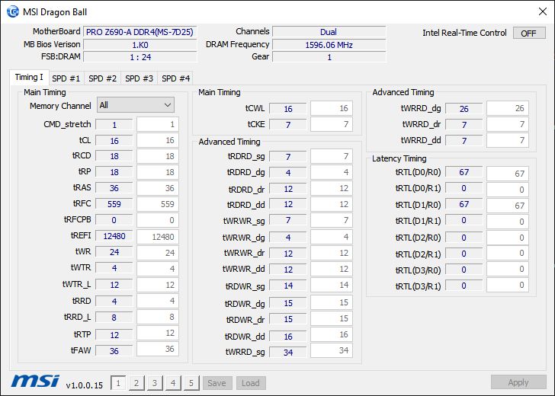Click the editable tRDRD_dd value field

coord(332,204)
